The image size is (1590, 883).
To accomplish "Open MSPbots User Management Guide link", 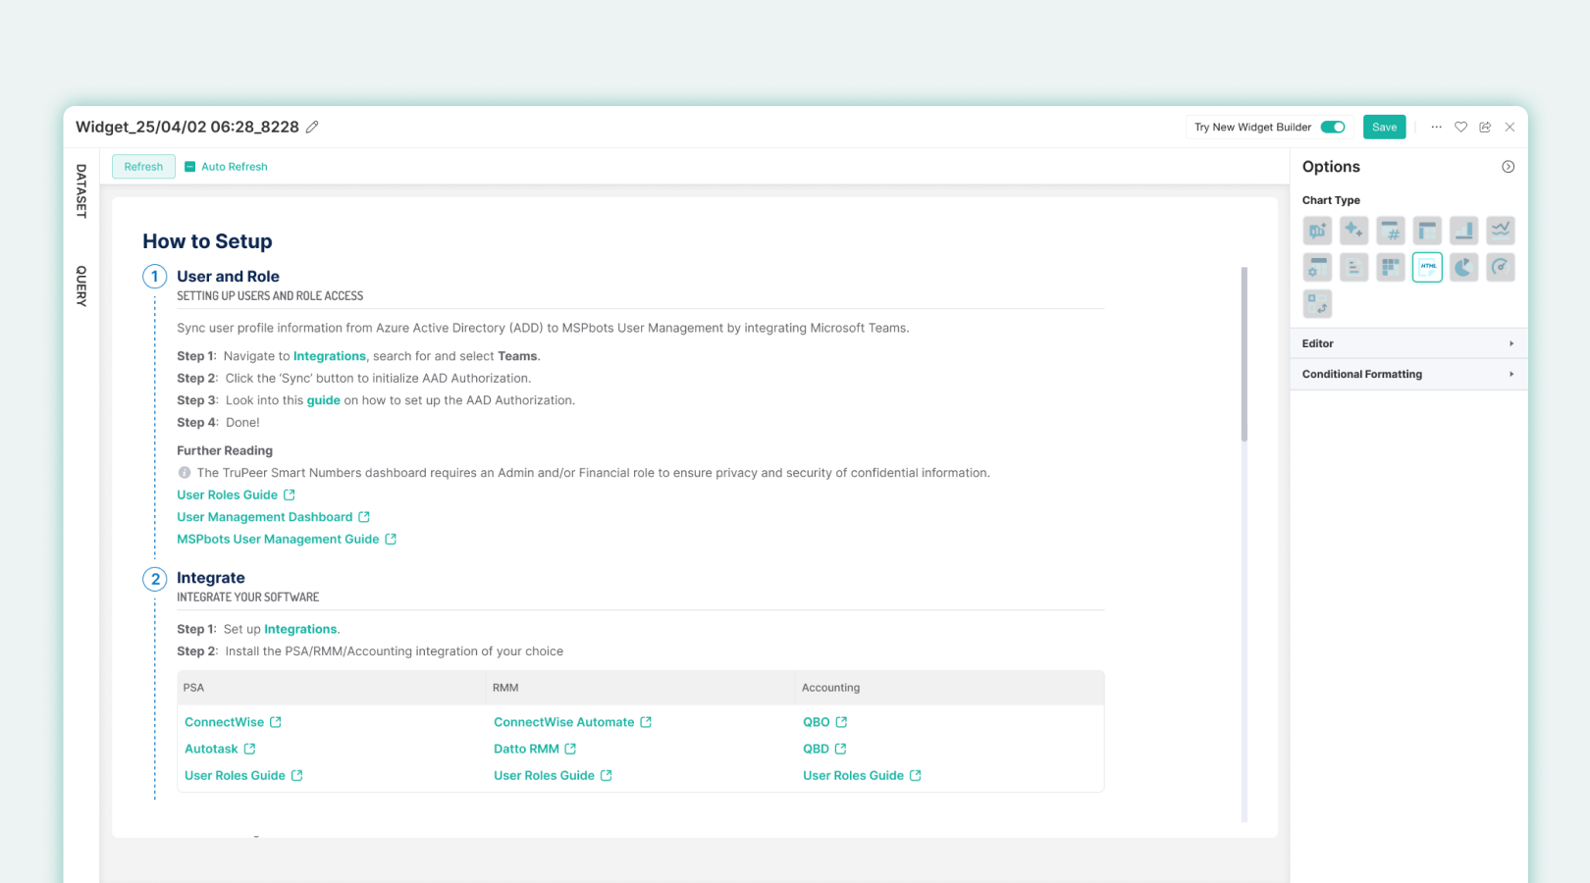I will [278, 539].
